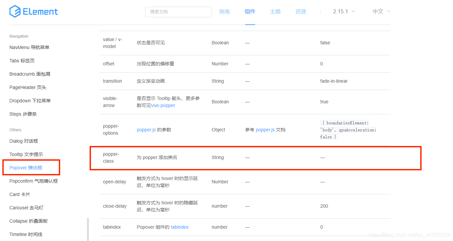Select Popover 弹出框 in the sidebar
Screen dimensions: 453x241
[26, 168]
